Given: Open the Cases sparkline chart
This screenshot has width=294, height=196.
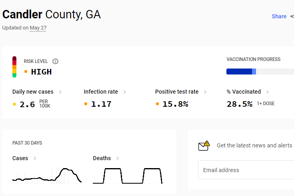Looking at the screenshot, I should [x=47, y=175].
